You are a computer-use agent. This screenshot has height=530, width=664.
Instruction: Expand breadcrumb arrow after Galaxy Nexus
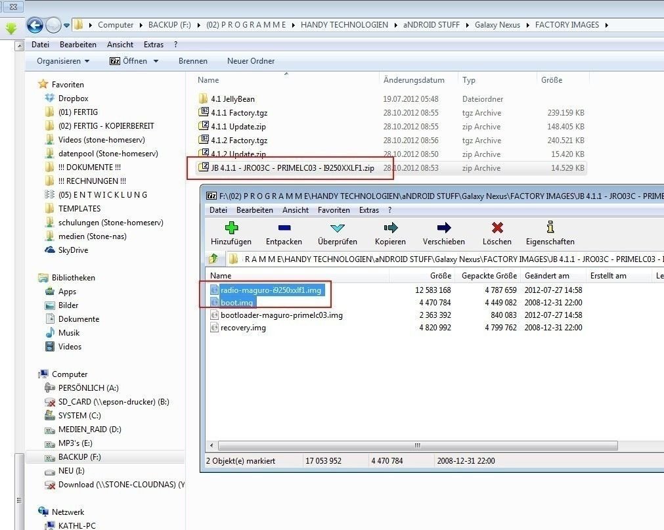click(x=527, y=25)
